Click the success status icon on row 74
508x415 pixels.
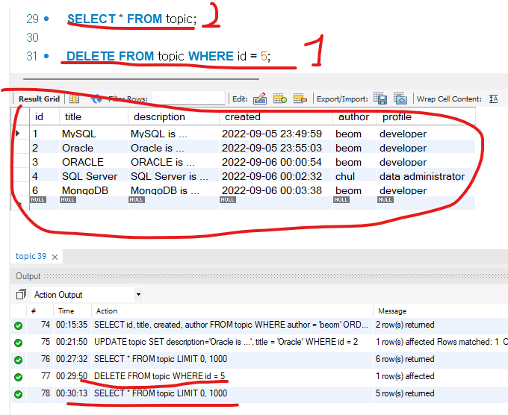19,325
